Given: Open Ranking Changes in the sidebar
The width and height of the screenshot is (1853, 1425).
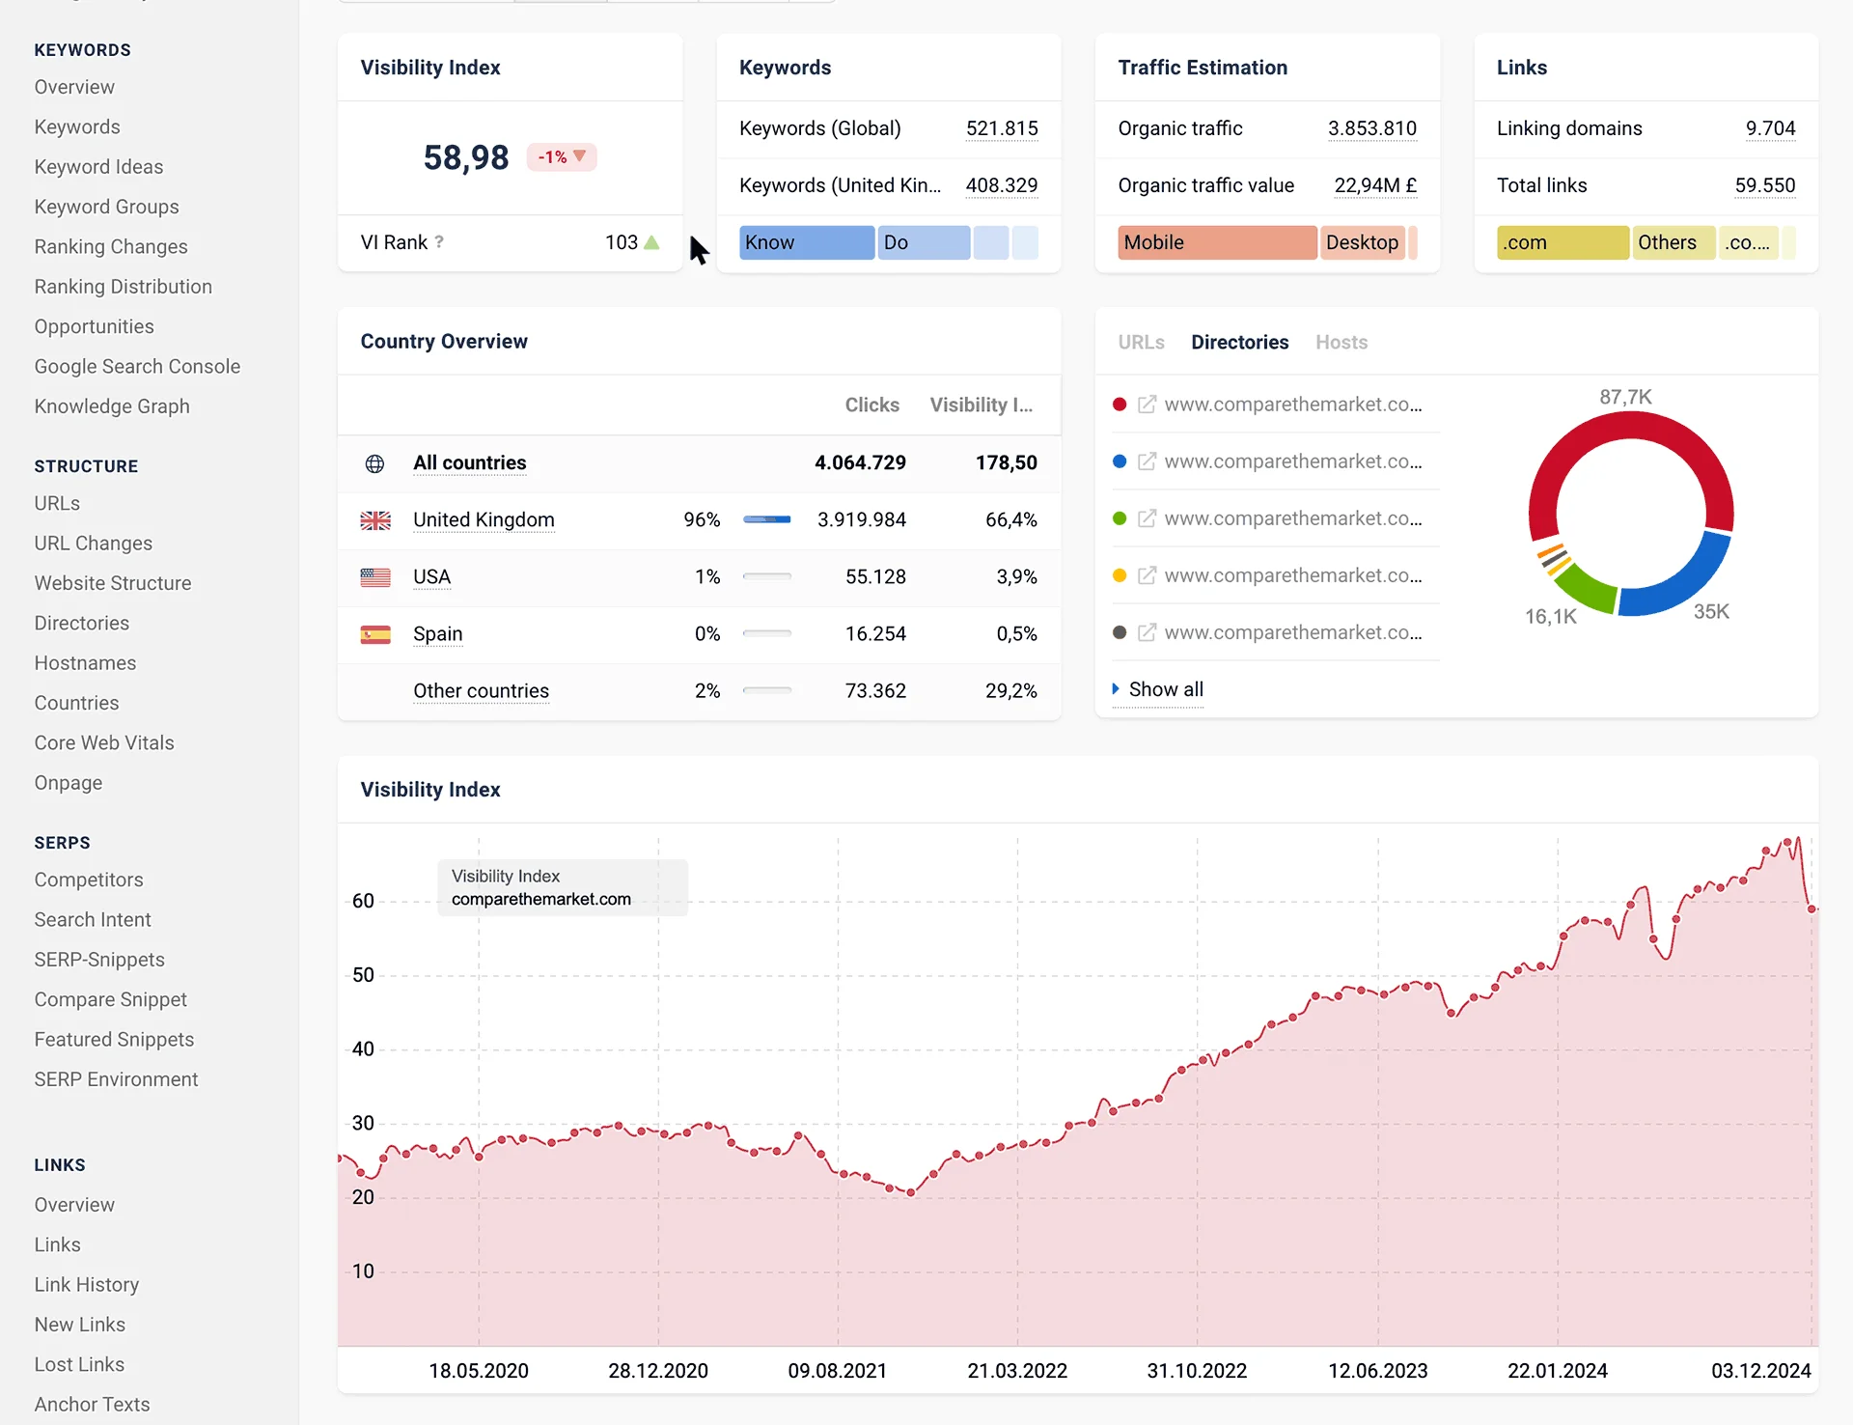Looking at the screenshot, I should click(x=111, y=247).
